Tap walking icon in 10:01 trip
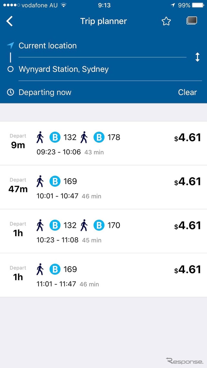 pyautogui.click(x=40, y=181)
